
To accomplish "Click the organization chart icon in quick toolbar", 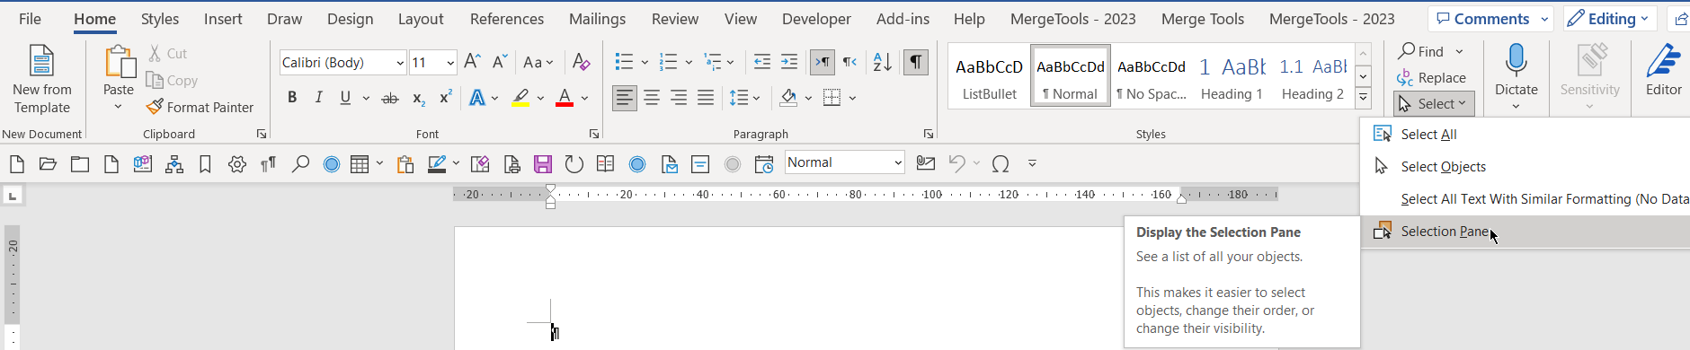I will point(174,163).
